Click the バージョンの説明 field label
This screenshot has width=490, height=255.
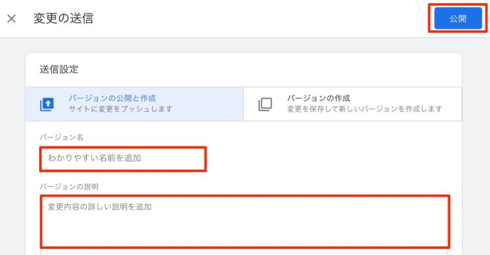(x=69, y=187)
